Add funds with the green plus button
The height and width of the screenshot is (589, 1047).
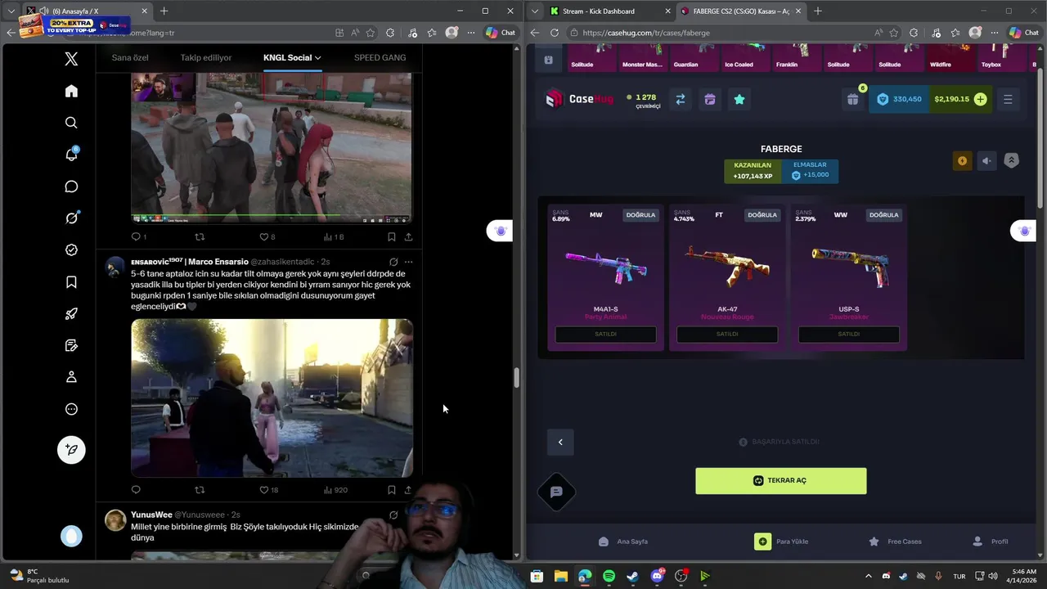point(980,99)
